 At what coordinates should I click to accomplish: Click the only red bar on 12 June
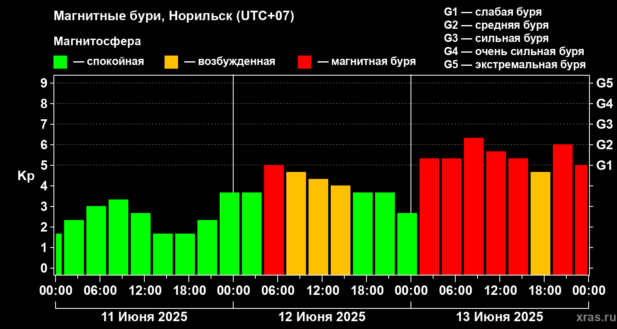tap(274, 220)
